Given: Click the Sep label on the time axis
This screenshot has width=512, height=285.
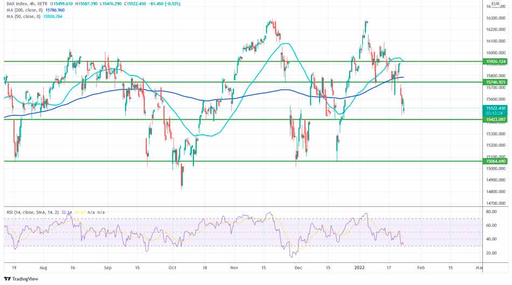Looking at the screenshot, I should pyautogui.click(x=108, y=268).
